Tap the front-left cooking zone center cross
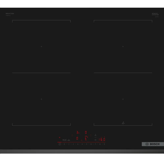Screen dimensions: 164x164 (x=41, y=99)
